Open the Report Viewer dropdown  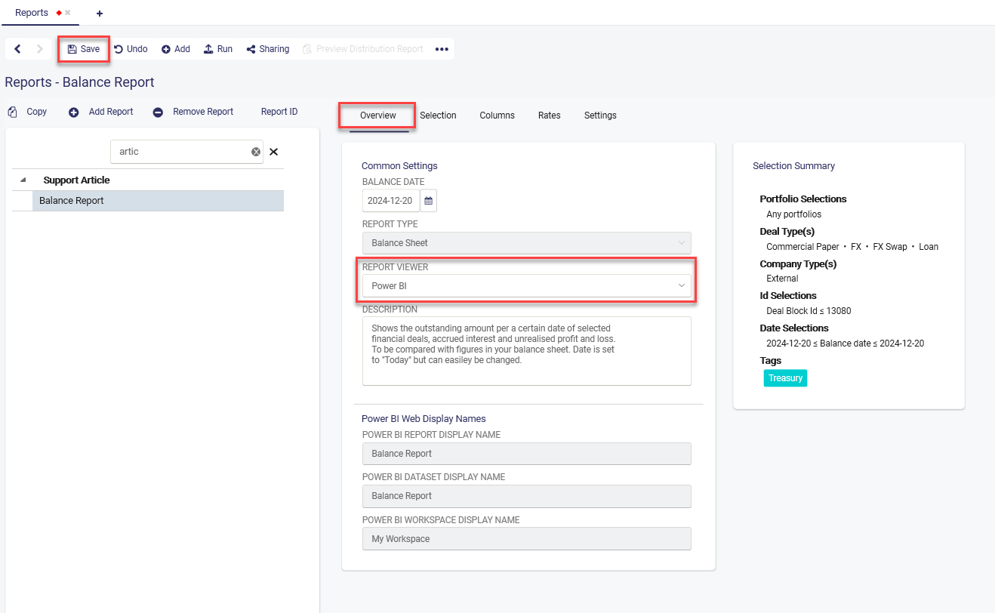[526, 286]
